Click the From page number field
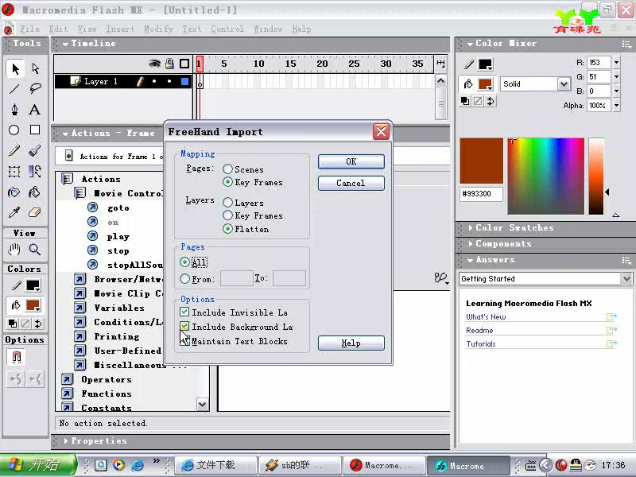Image resolution: width=636 pixels, height=477 pixels. coord(236,278)
